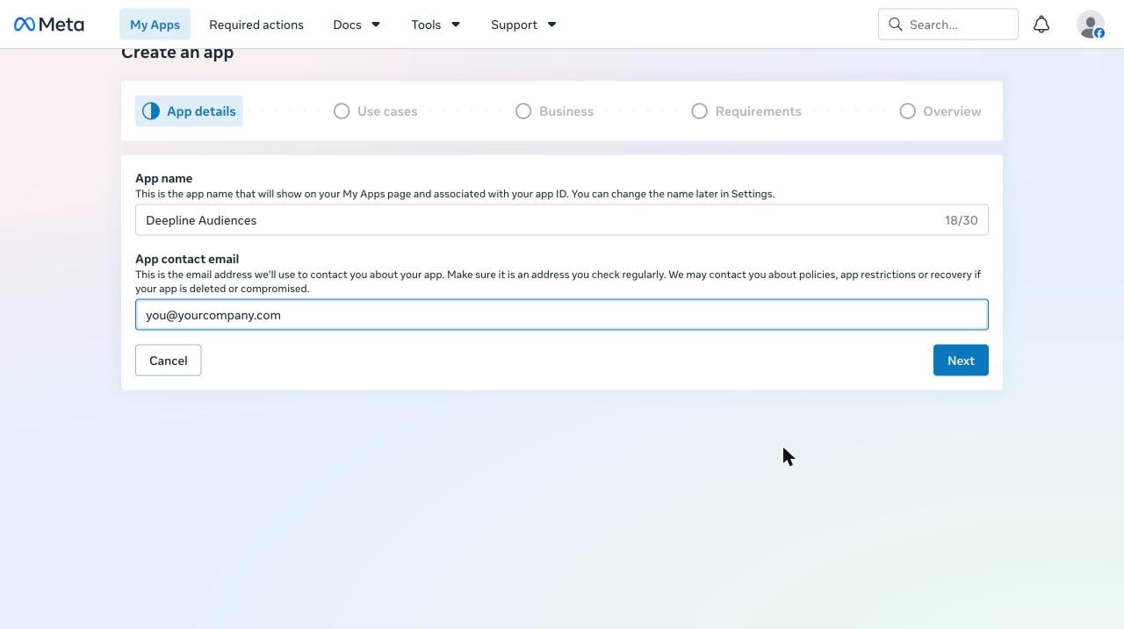Click the Business step label
This screenshot has width=1124, height=629.
[x=566, y=111]
